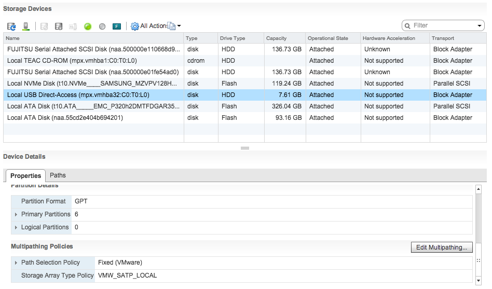
Task: Click the rescan storage host icon
Action: coord(25,26)
